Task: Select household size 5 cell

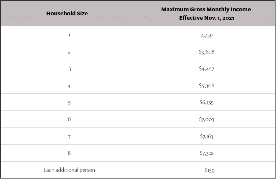Action: (69, 103)
